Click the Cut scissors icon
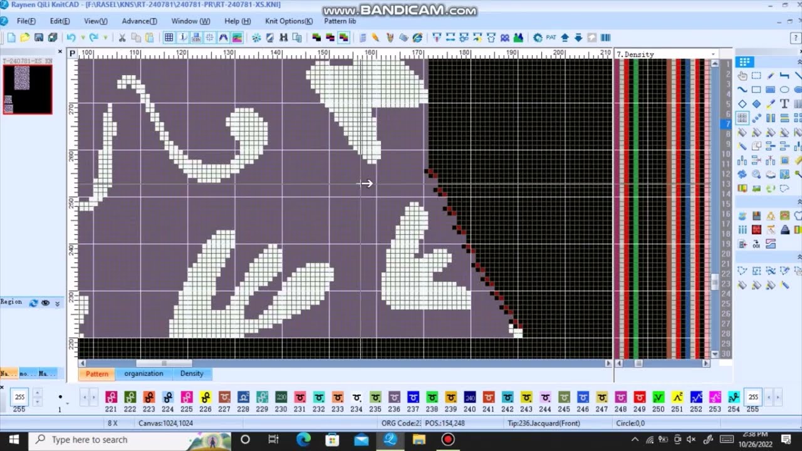802x451 pixels. 122,38
